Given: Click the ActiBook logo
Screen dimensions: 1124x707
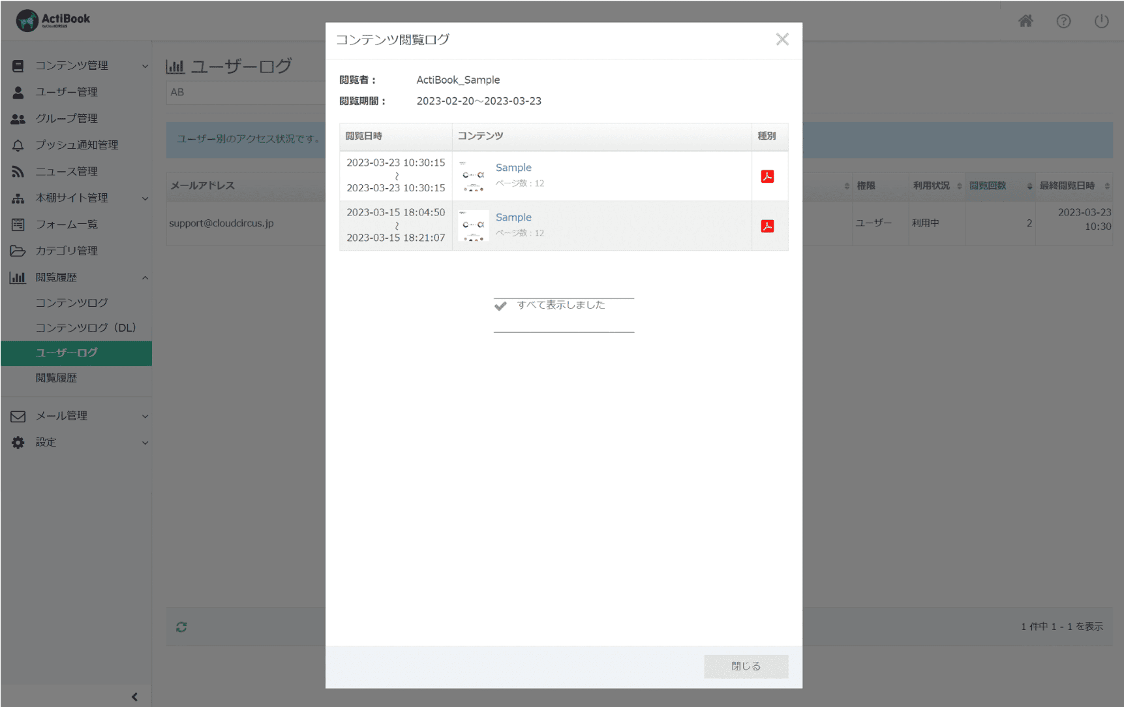Looking at the screenshot, I should point(53,20).
